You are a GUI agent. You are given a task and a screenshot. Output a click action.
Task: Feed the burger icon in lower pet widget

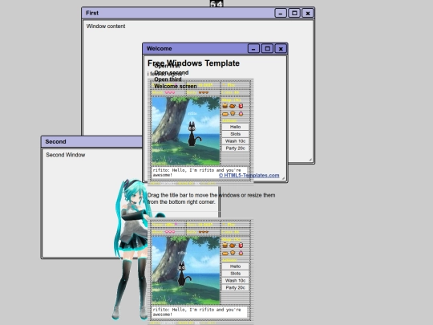tap(225, 245)
